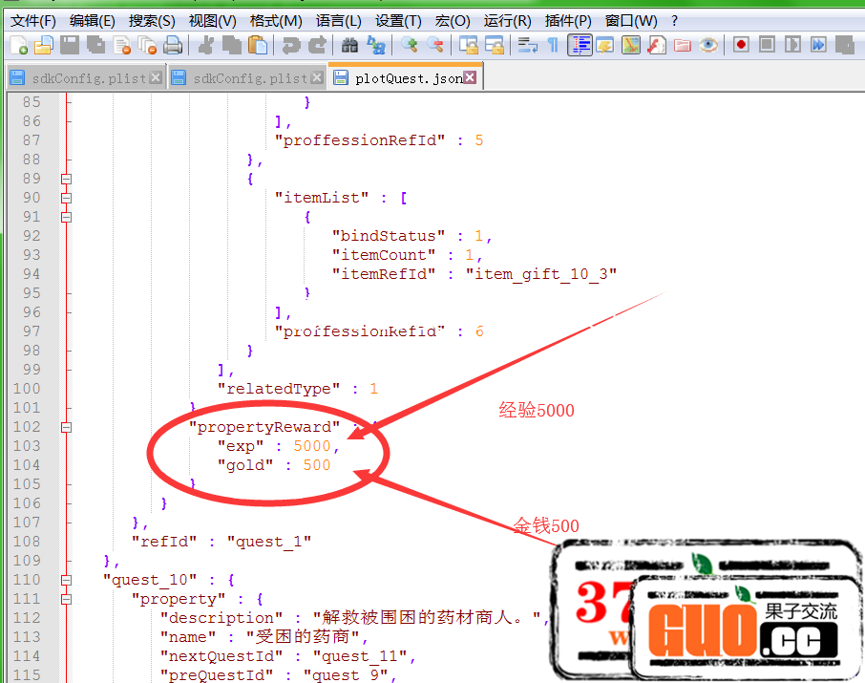Open Find with the binoculars icon
865x683 pixels.
click(349, 44)
